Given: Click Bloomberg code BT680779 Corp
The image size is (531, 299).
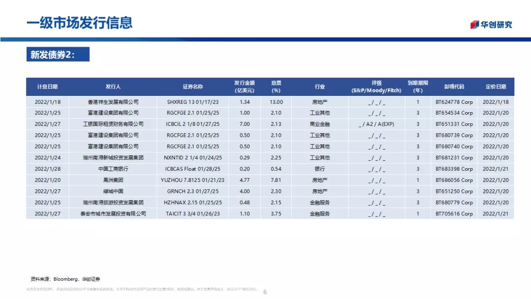Looking at the screenshot, I should point(454,203).
